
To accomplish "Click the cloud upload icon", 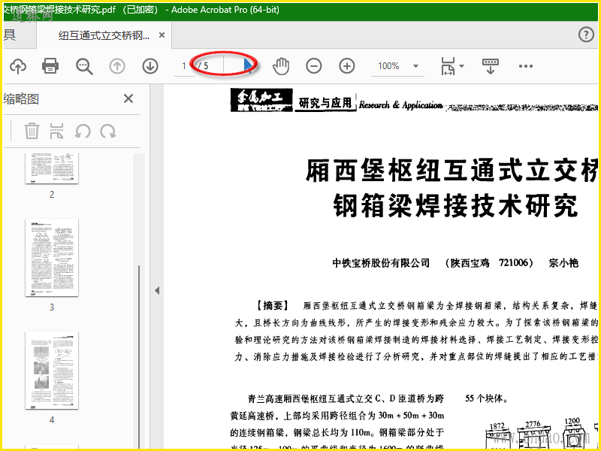I will click(18, 66).
